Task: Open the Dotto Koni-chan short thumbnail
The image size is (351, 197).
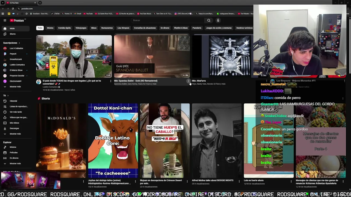Action: point(113,141)
